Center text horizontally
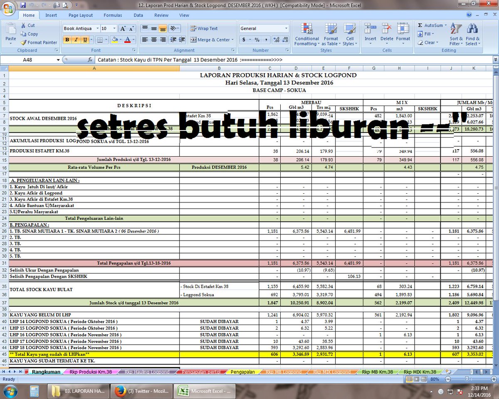This screenshot has width=499, height=399. pos(154,40)
